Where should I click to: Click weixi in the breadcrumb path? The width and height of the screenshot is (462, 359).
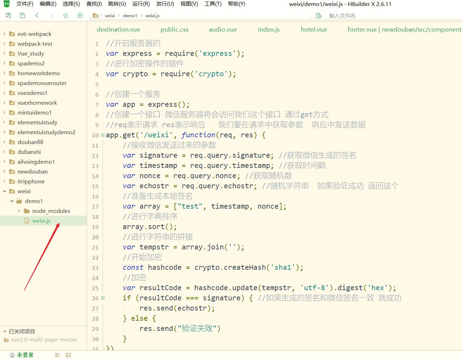110,16
